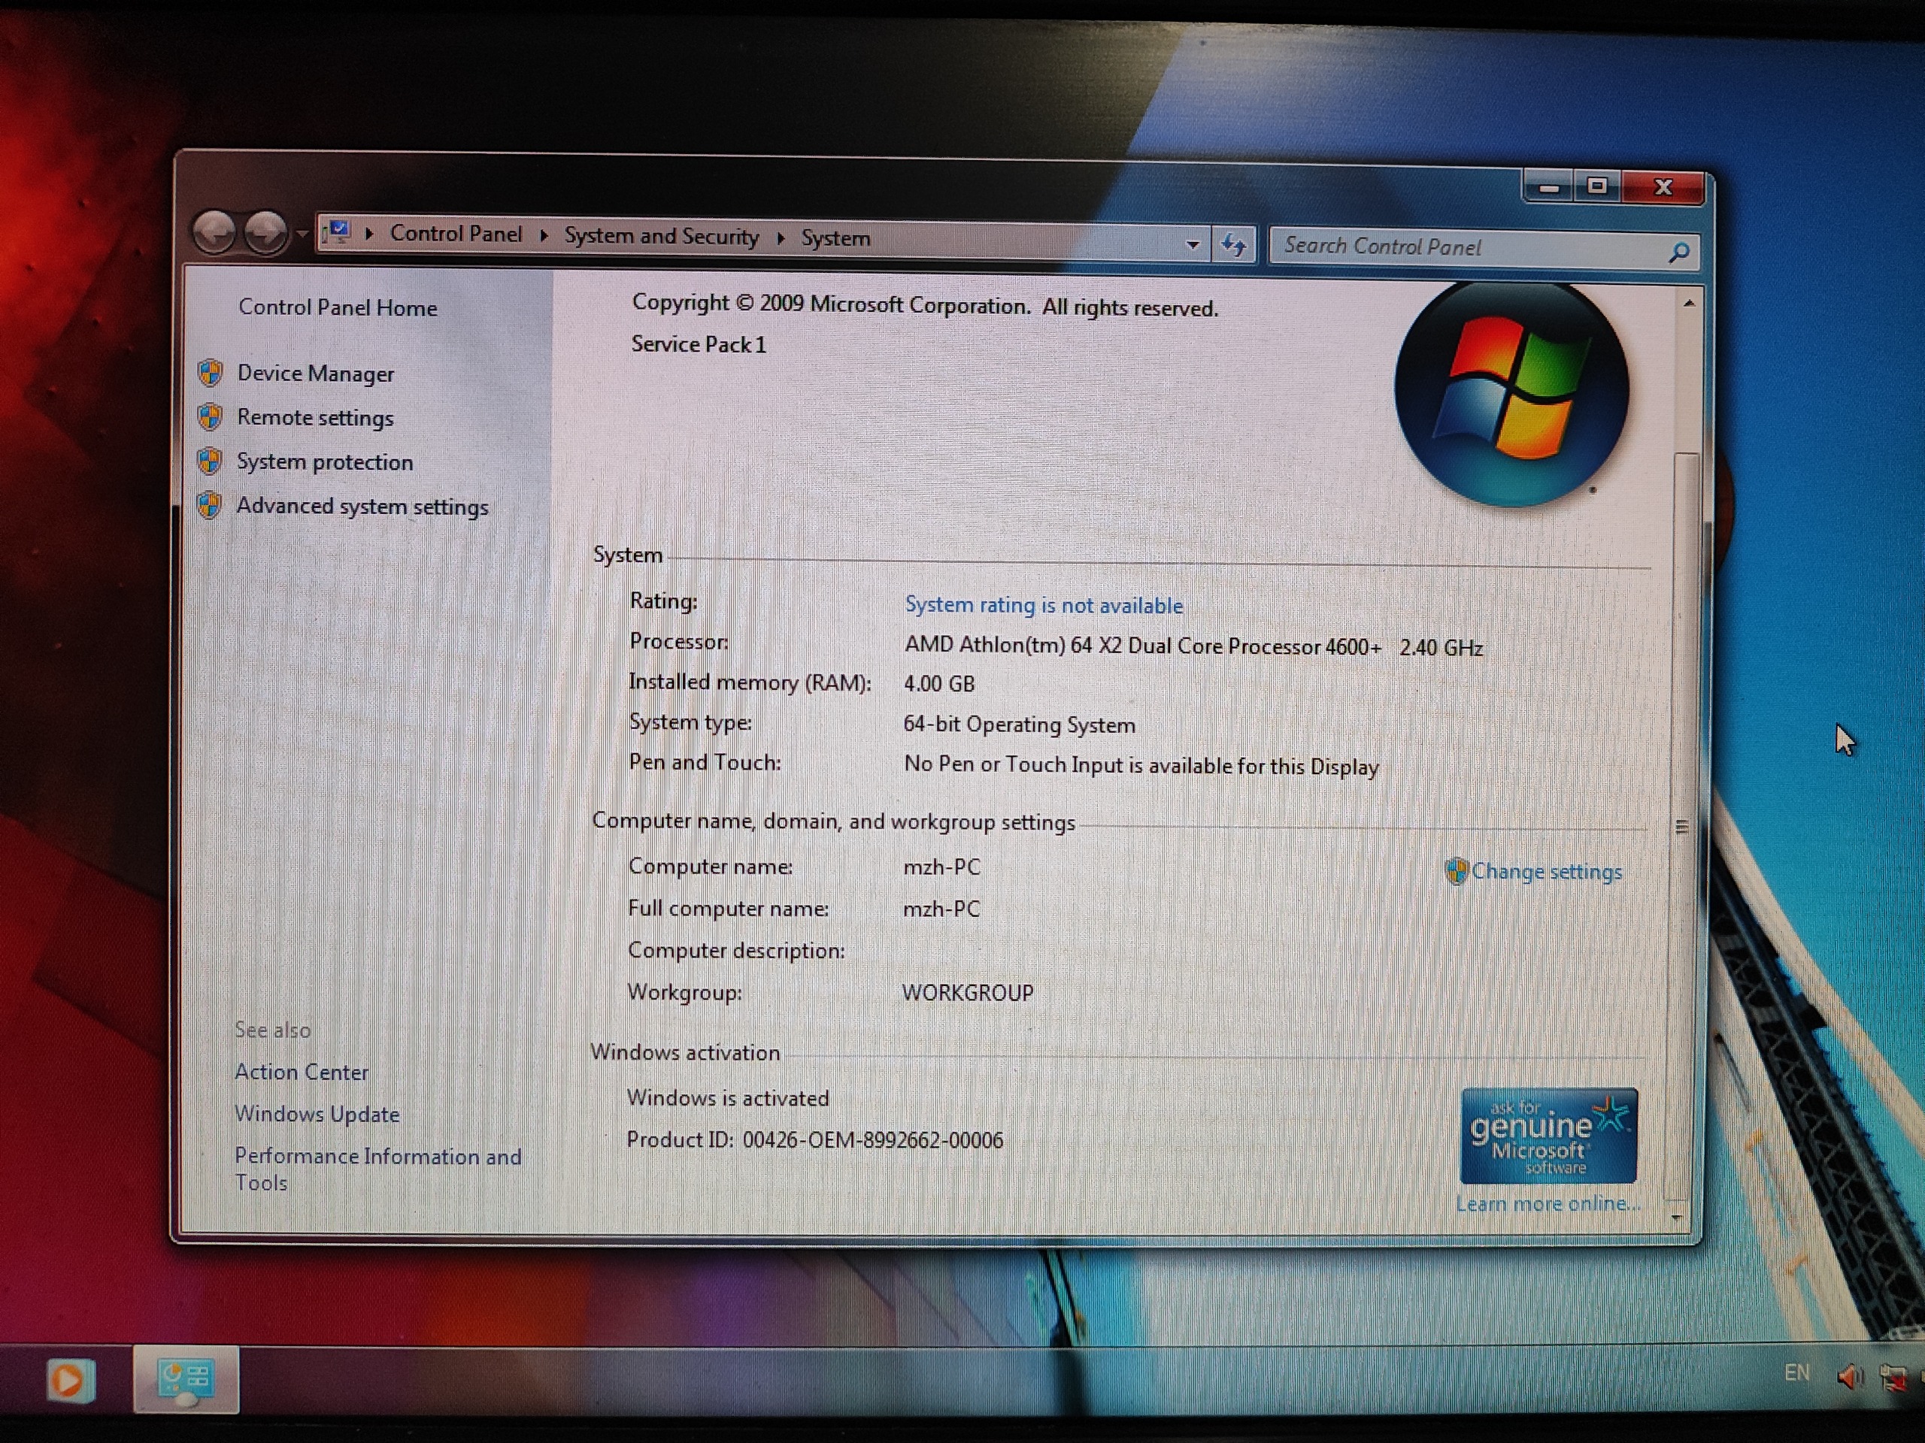1925x1443 pixels.
Task: Click Computer name value mzh-PC
Action: [x=941, y=867]
